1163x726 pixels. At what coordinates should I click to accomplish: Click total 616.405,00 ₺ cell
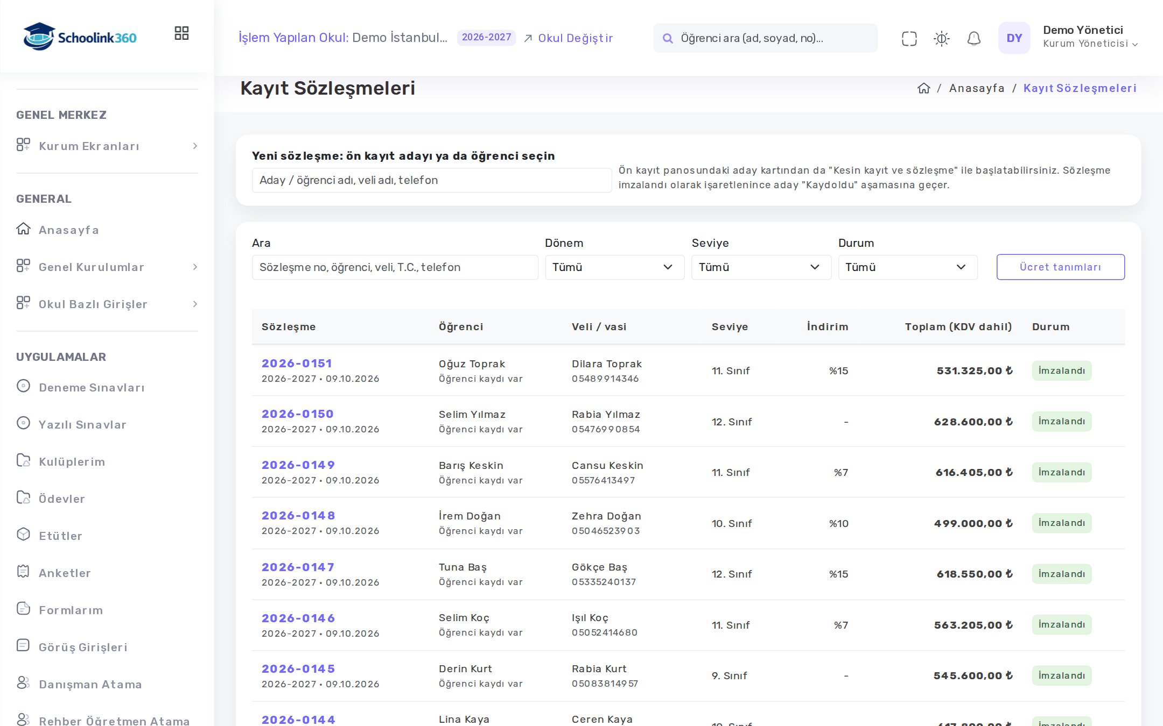pos(973,473)
